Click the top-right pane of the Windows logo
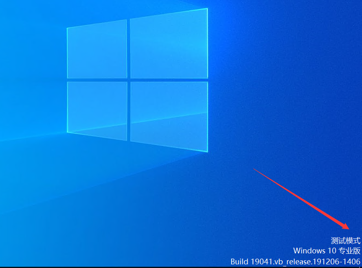This screenshot has width=362, height=268. (169, 45)
